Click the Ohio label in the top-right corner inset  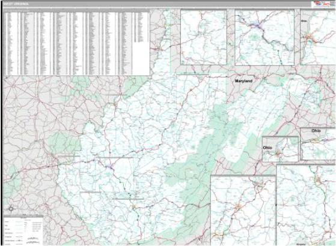[304, 21]
